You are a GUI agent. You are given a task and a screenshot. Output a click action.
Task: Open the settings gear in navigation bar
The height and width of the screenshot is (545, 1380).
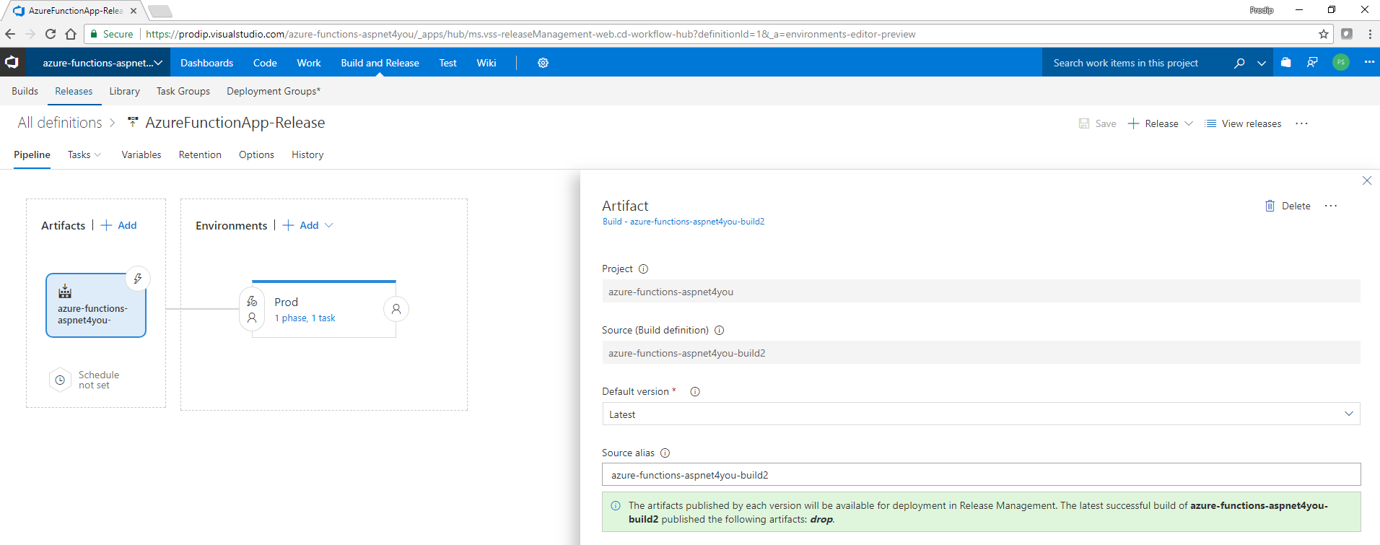[543, 63]
